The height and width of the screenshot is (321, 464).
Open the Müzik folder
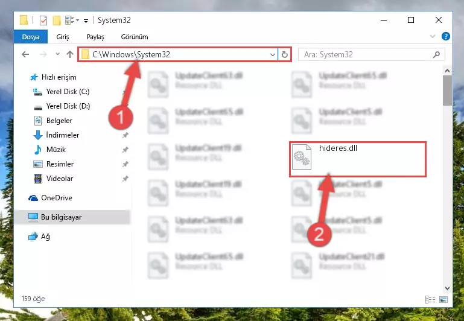coord(56,150)
